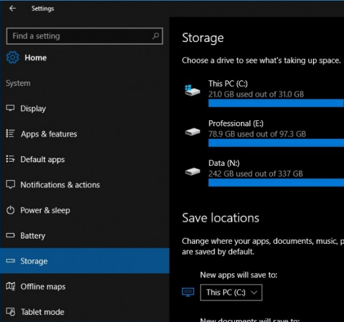Open the Display settings page

point(85,109)
